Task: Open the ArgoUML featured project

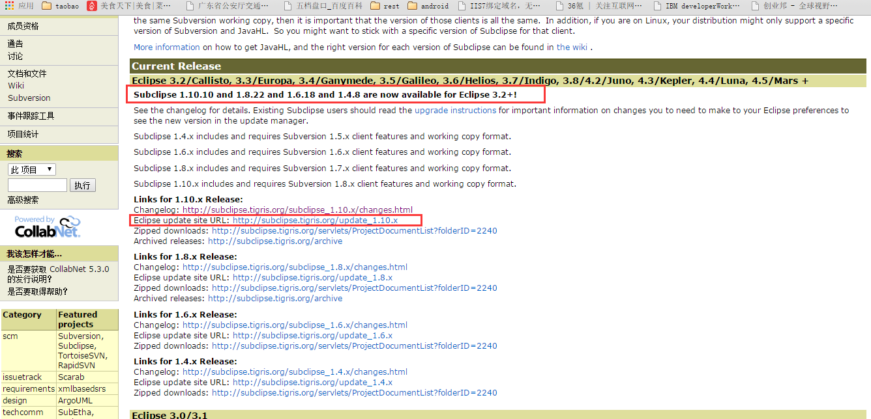Action: 75,400
